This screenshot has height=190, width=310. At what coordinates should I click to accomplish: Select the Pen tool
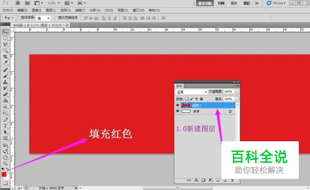(5, 120)
